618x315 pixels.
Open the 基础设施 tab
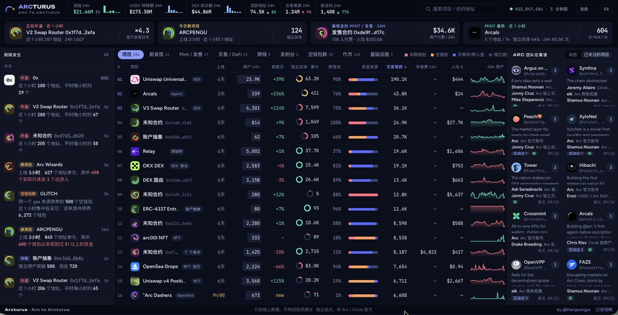click(382, 55)
